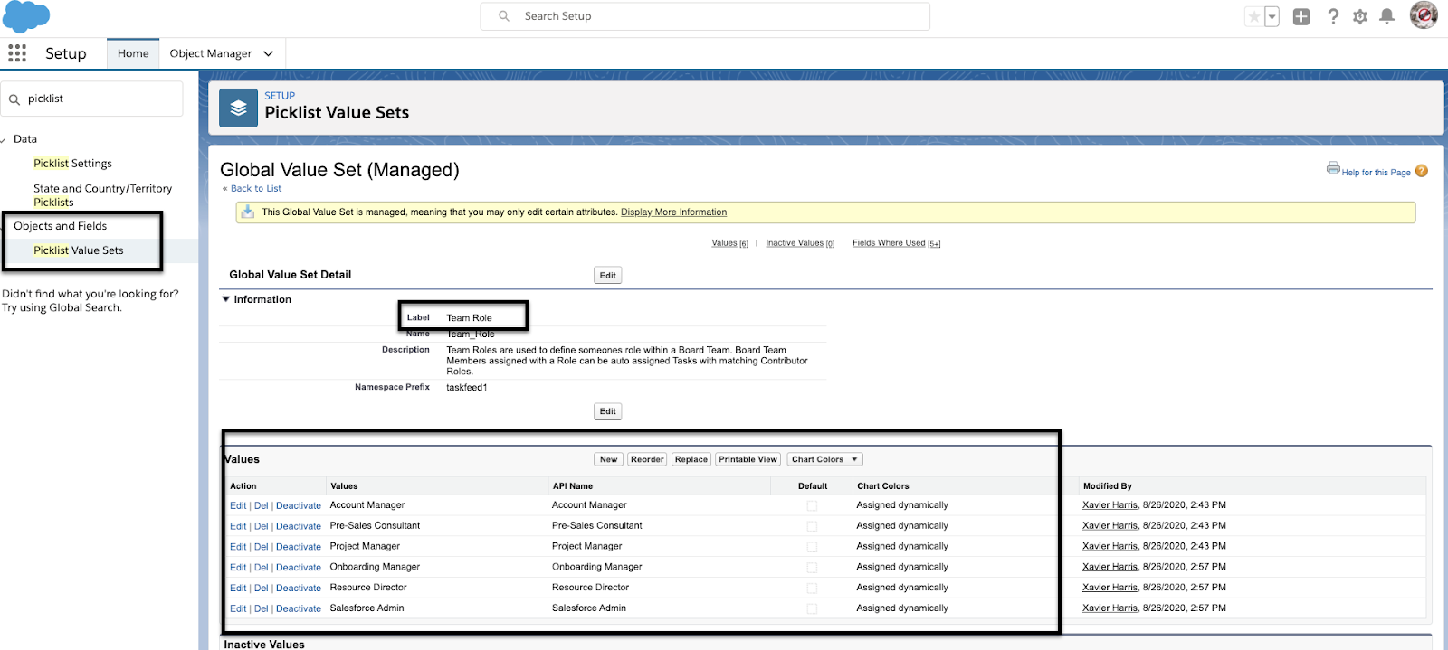
Task: Switch to the Object Manager tab
Action: pos(211,53)
